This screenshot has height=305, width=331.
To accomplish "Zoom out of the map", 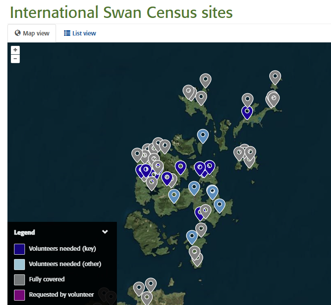I will [15, 59].
